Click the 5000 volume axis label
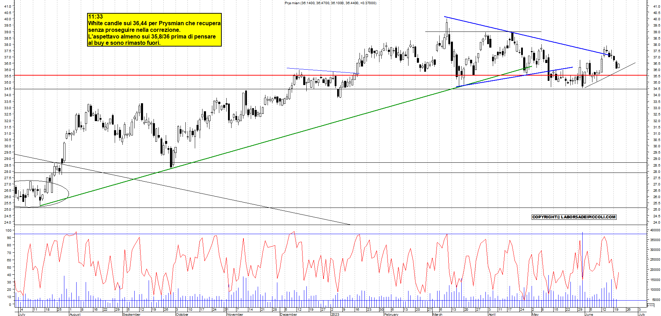The width and height of the screenshot is (661, 316). [x=656, y=300]
